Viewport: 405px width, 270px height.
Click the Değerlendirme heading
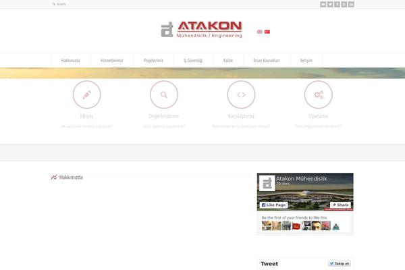pos(164,116)
